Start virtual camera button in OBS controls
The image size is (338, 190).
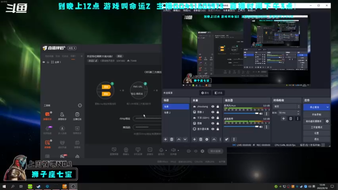pos(313,121)
